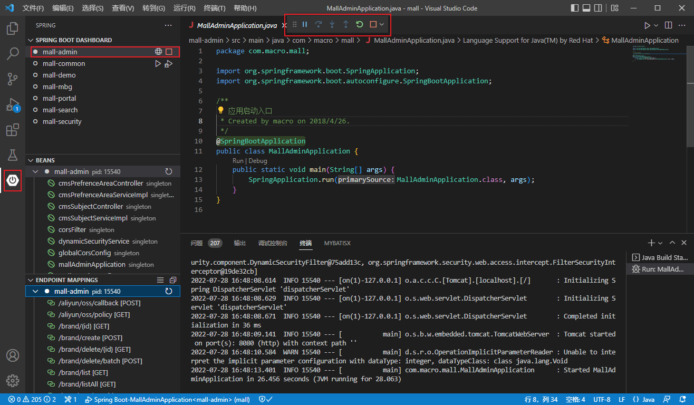Open the Spring sidebar more actions menu
The image size is (694, 405).
pyautogui.click(x=168, y=25)
